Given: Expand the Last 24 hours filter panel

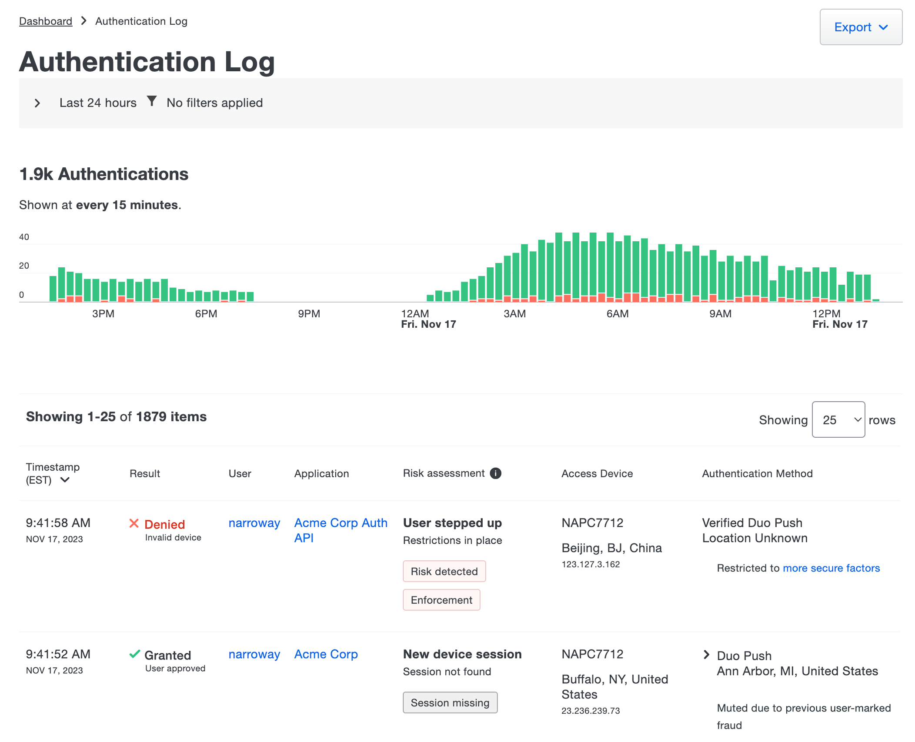Looking at the screenshot, I should click(x=37, y=103).
